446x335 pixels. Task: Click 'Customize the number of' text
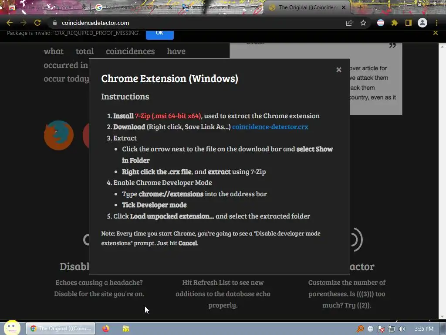tap(347, 283)
